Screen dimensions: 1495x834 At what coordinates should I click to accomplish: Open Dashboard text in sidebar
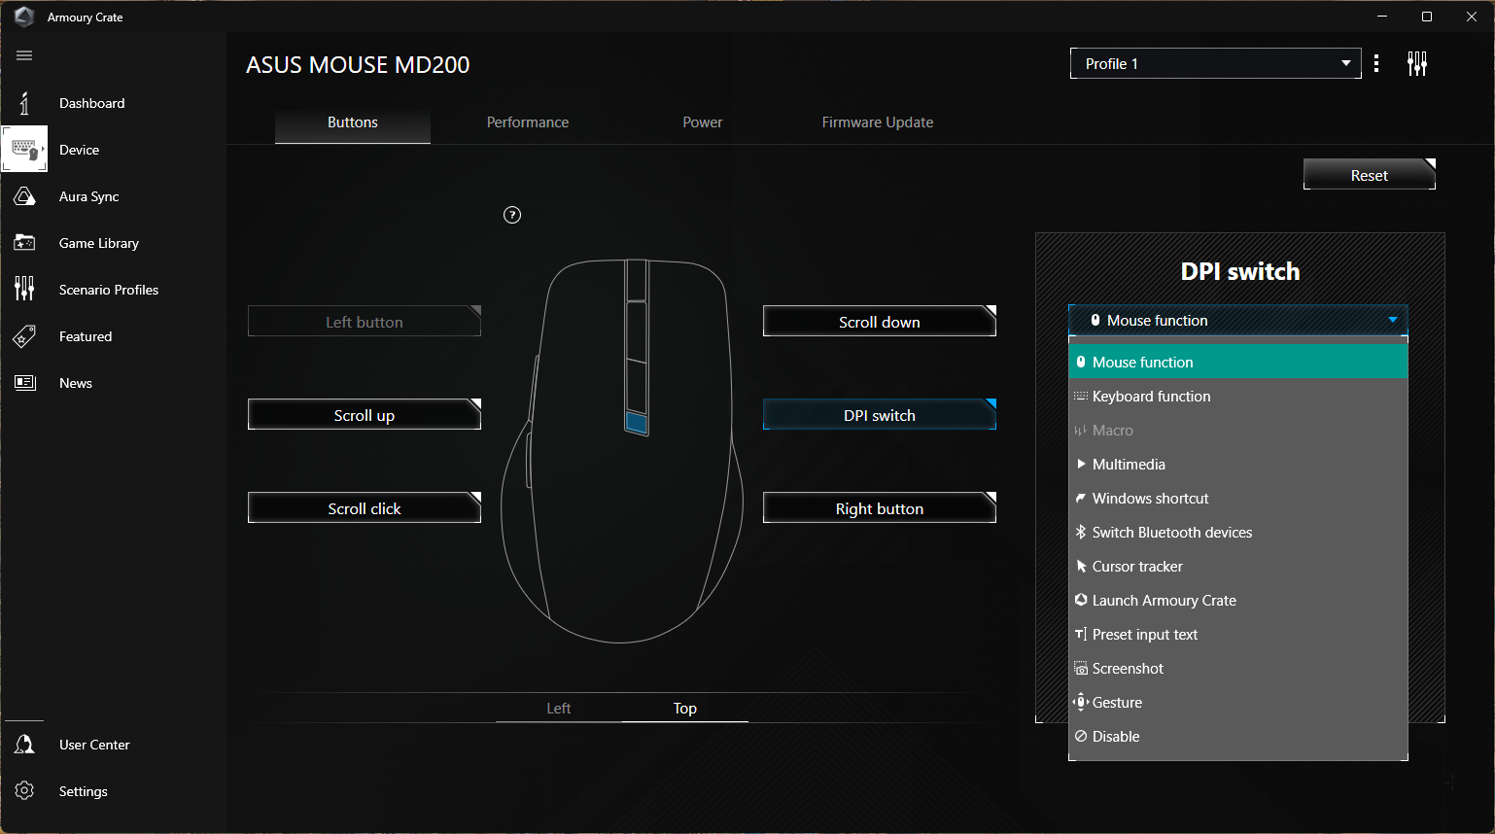[x=91, y=103]
